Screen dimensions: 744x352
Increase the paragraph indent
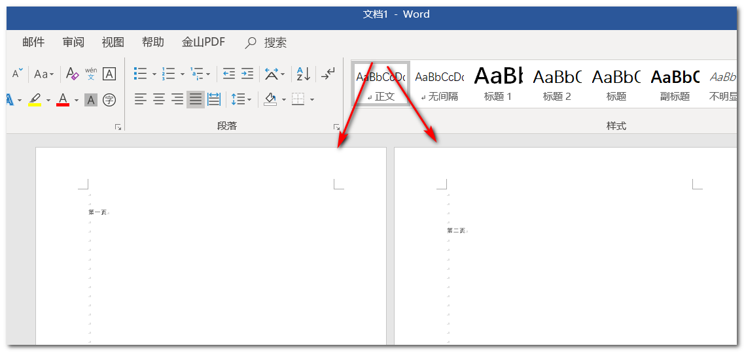[x=247, y=73]
